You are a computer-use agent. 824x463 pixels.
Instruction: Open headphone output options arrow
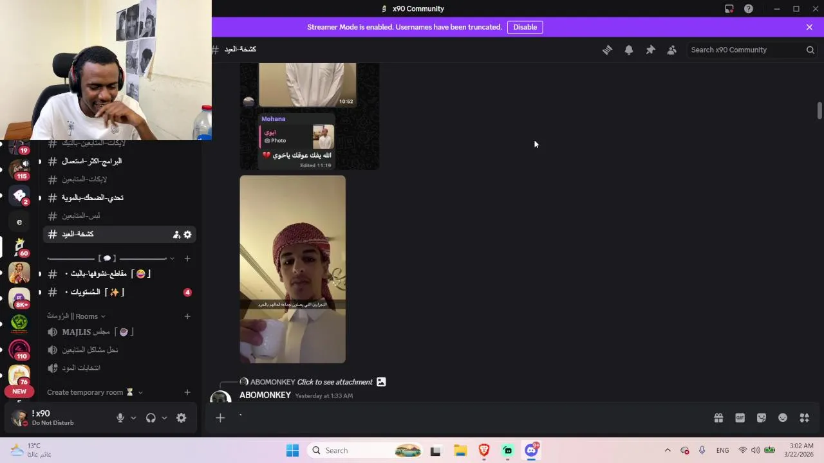click(164, 418)
